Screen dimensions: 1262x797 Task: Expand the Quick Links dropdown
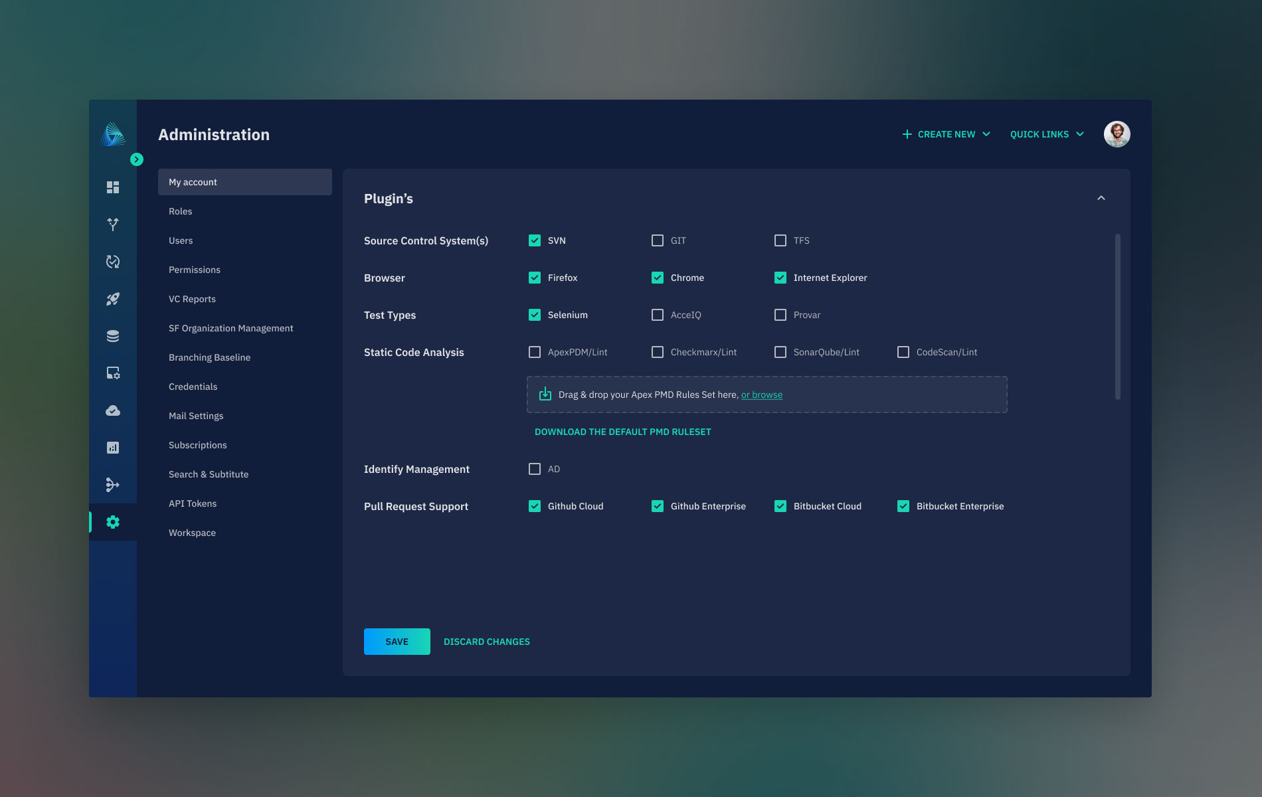pos(1047,134)
